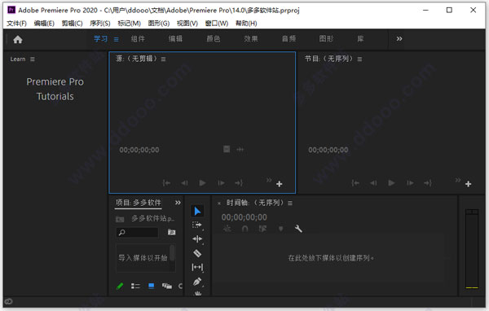The image size is (489, 311).
Task: Open the Source monitor button editor plus
Action: pos(279,184)
